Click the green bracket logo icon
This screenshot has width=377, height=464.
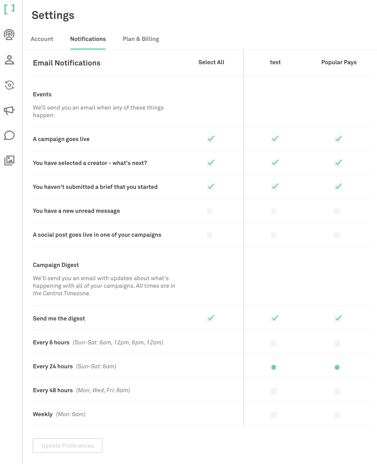pos(9,9)
